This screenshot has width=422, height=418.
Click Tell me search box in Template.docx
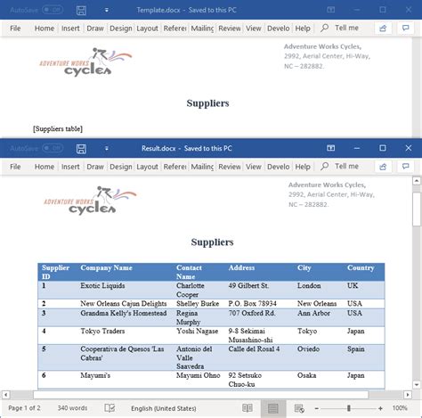tap(340, 28)
